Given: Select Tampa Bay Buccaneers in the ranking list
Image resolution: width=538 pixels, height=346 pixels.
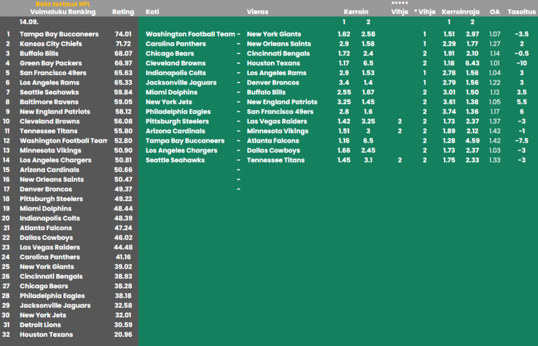Looking at the screenshot, I should click(x=59, y=34).
